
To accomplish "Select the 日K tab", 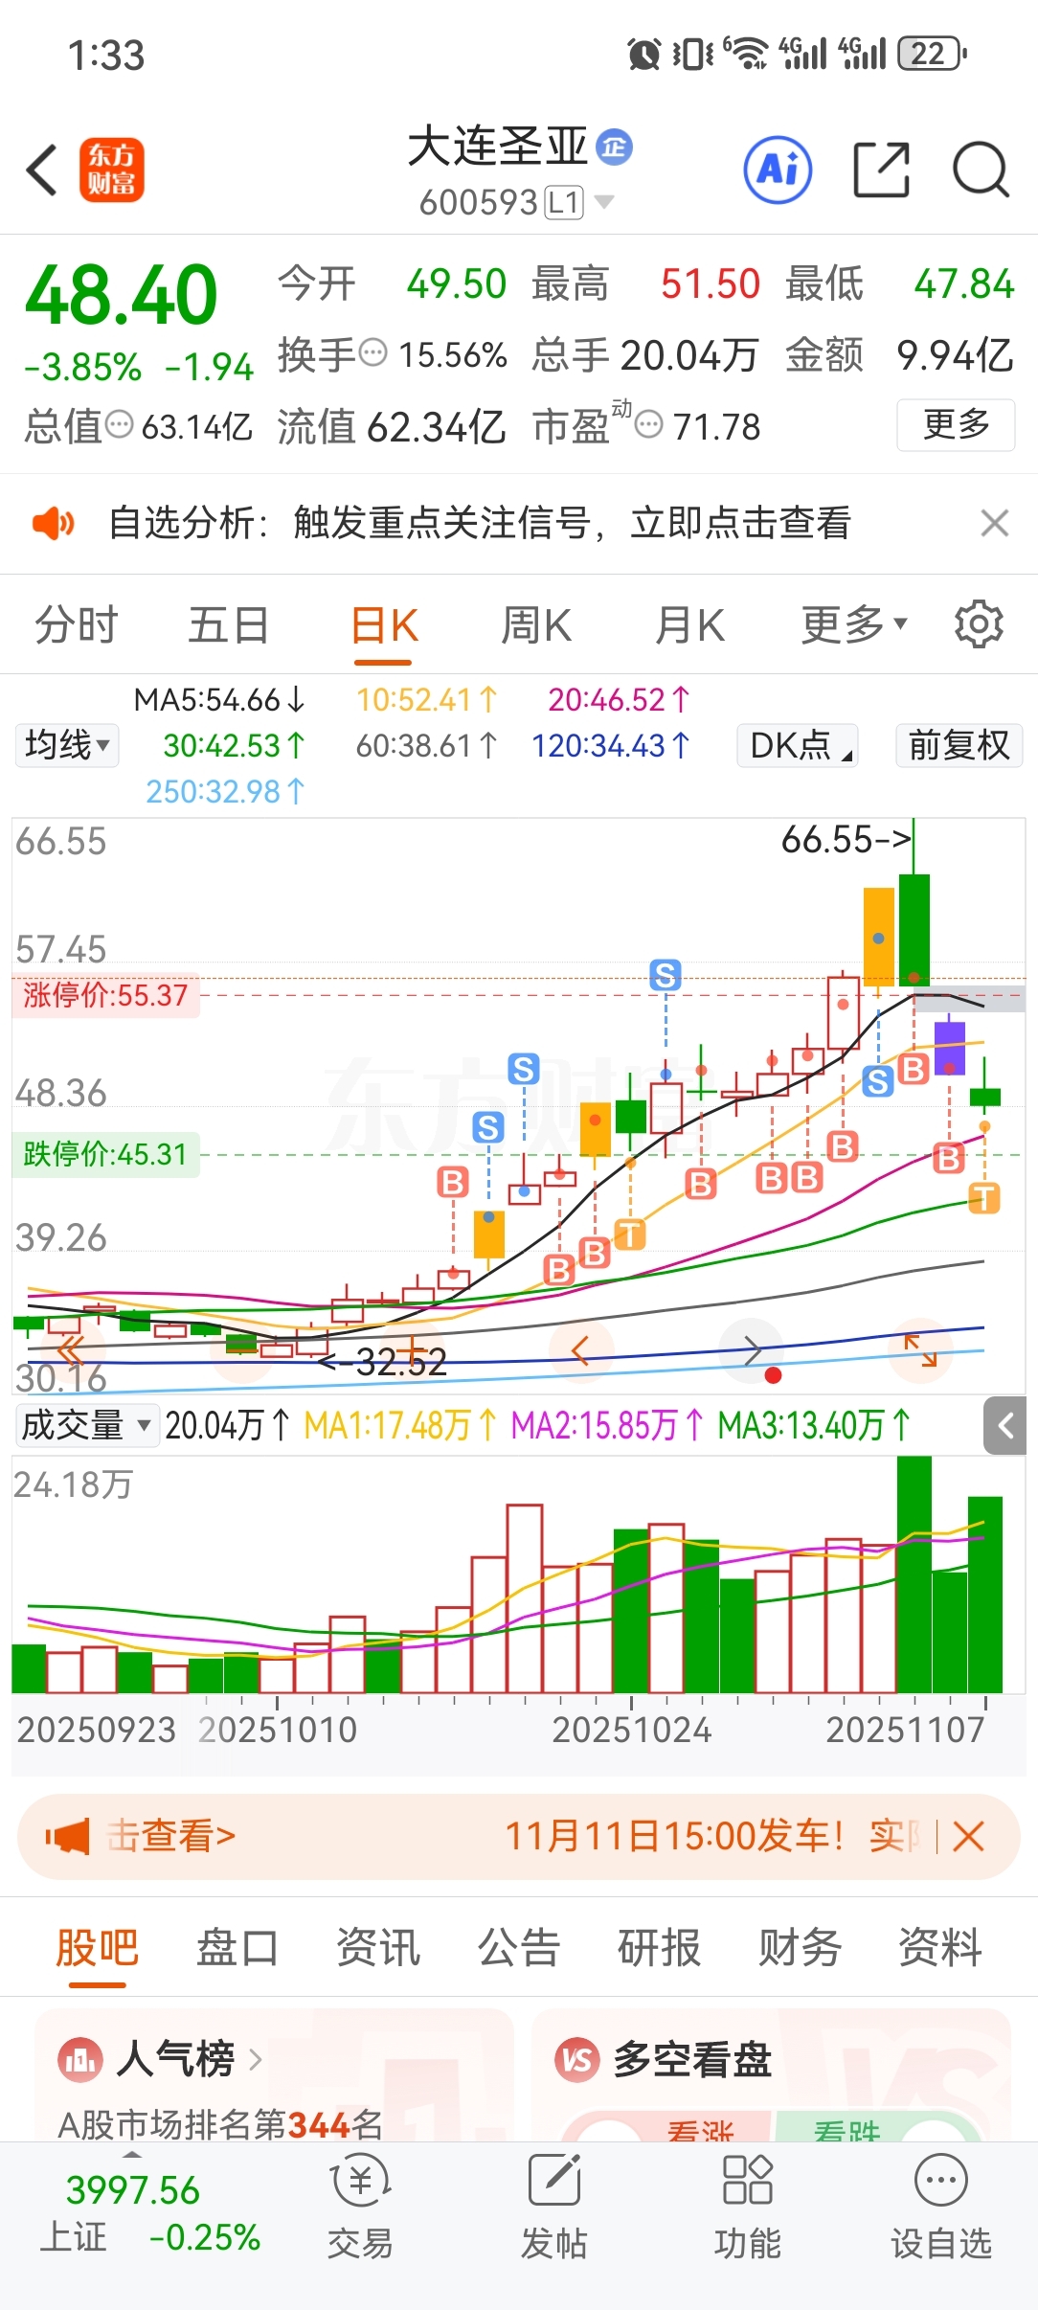I will pyautogui.click(x=384, y=625).
